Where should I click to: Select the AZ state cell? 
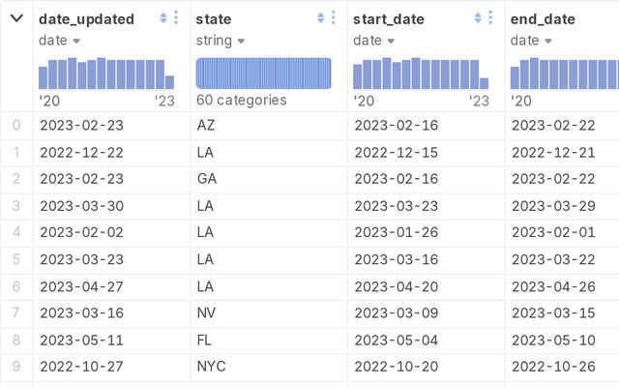pos(206,126)
